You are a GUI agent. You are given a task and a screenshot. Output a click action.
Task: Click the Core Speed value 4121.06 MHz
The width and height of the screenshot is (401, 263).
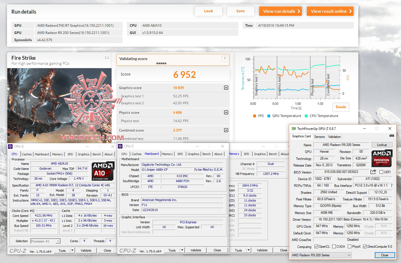(x=44, y=215)
